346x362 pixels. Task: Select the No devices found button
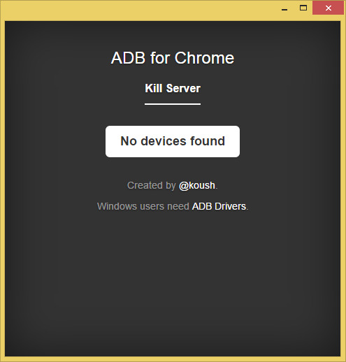[x=173, y=141]
